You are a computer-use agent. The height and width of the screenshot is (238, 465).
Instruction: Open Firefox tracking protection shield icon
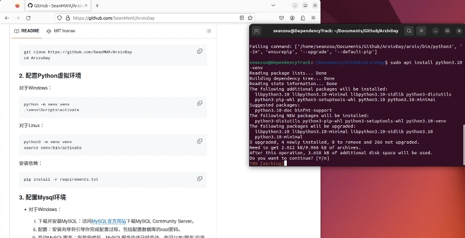(x=59, y=18)
